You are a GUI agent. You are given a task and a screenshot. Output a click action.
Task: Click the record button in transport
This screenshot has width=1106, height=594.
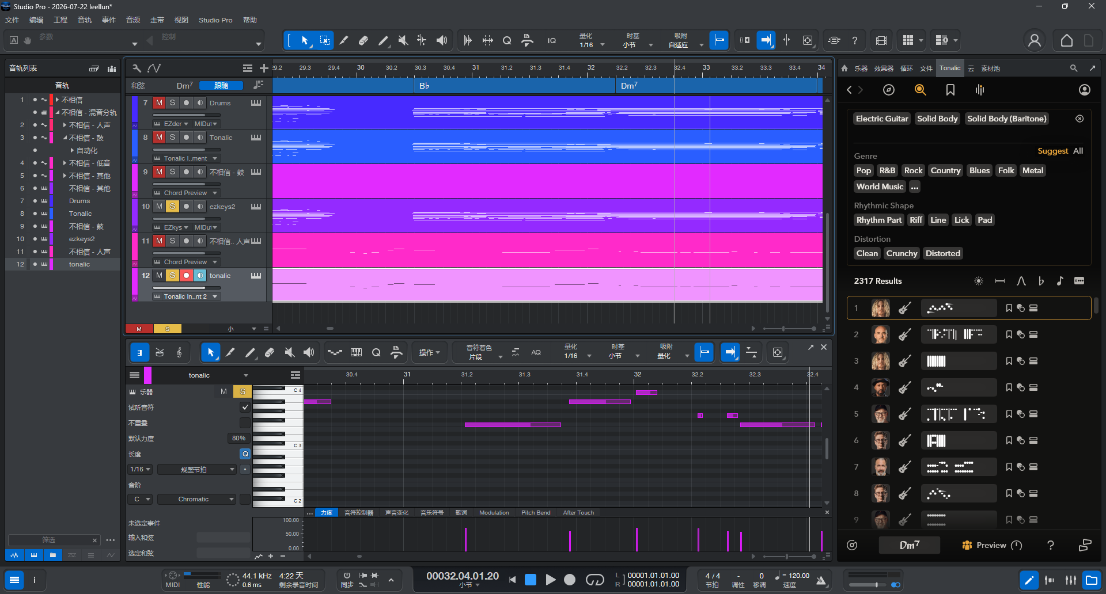[x=570, y=580]
